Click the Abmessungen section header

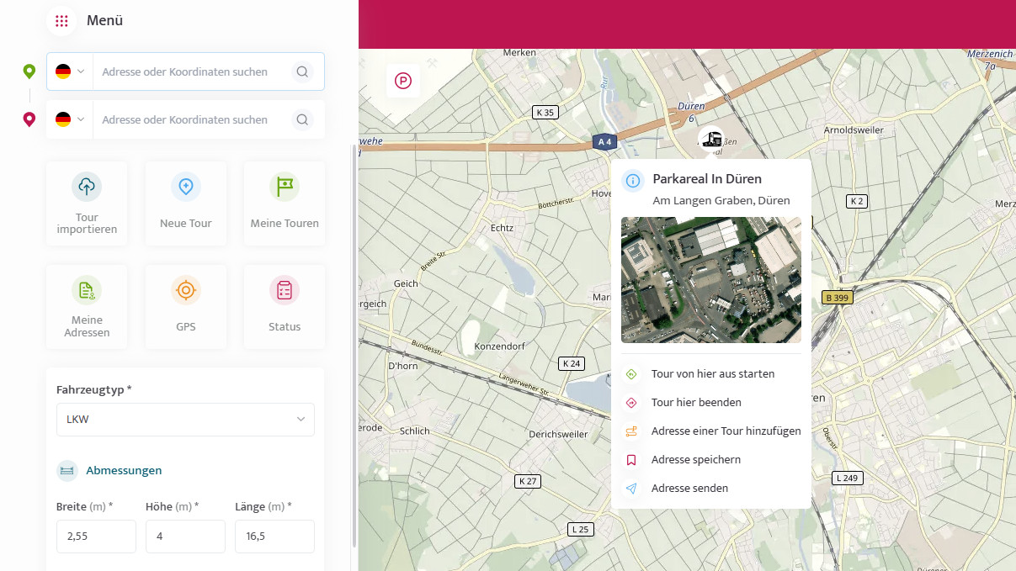tap(124, 471)
